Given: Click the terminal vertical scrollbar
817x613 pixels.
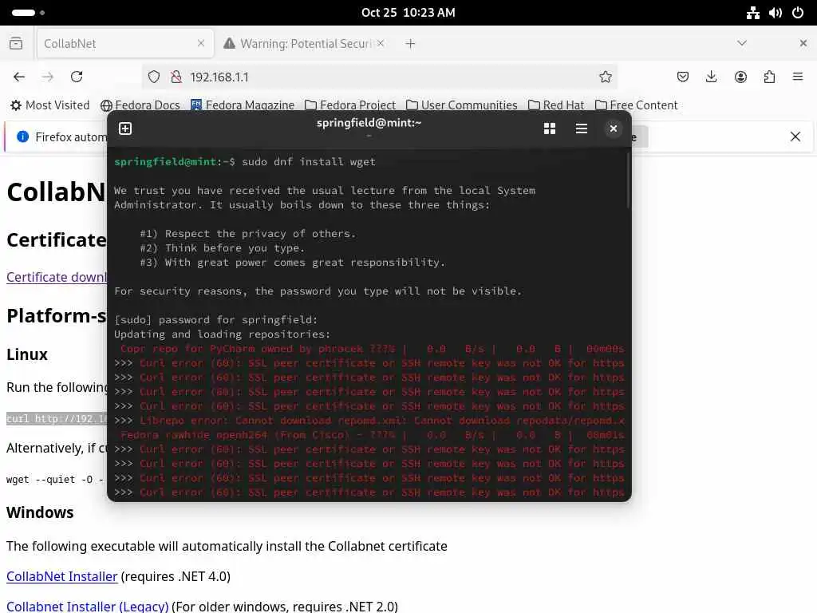Looking at the screenshot, I should [x=629, y=180].
